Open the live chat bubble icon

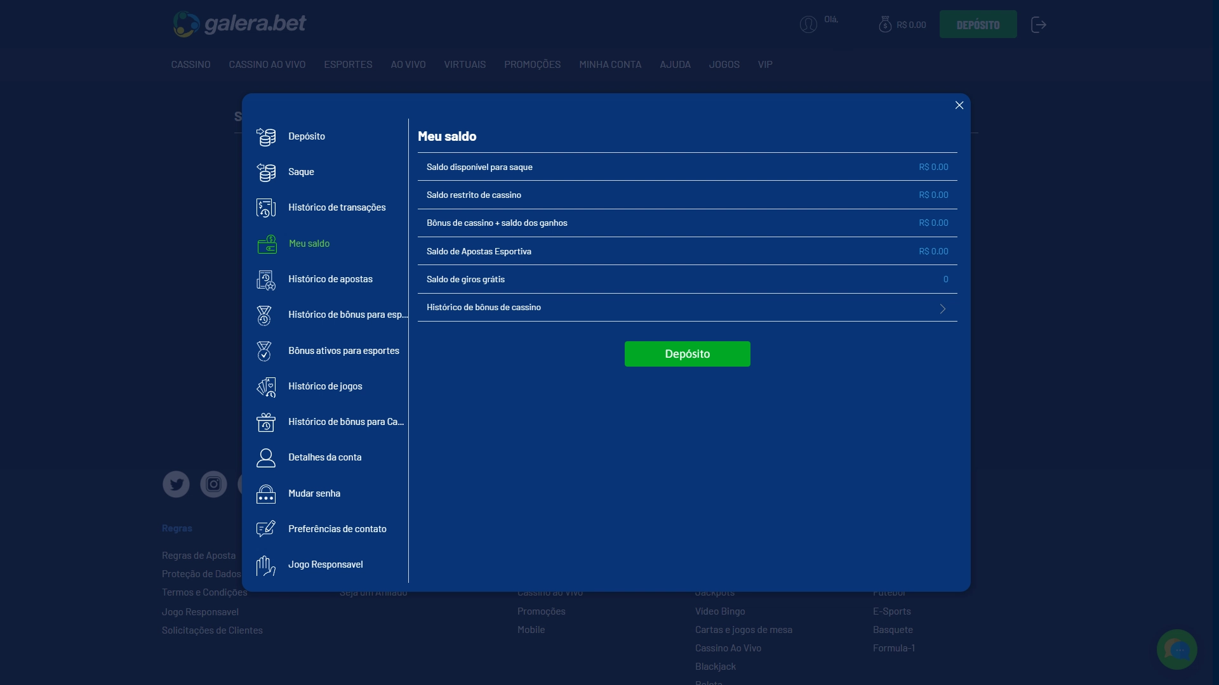point(1176,649)
